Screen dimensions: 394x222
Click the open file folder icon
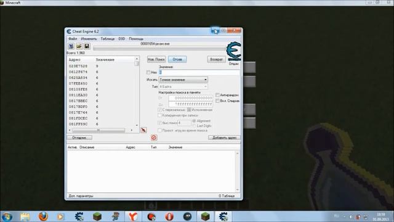[79, 46]
